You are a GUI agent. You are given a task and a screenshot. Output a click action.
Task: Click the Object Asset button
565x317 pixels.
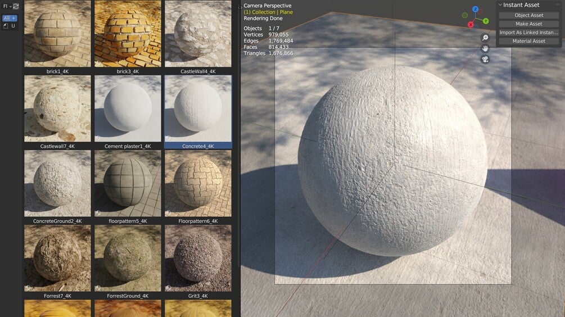point(528,15)
